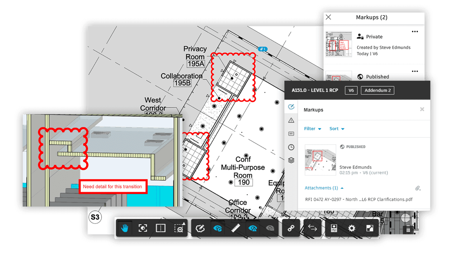Select the Pan hand tool
Viewport: 453px width, 254px height.
pos(124,228)
